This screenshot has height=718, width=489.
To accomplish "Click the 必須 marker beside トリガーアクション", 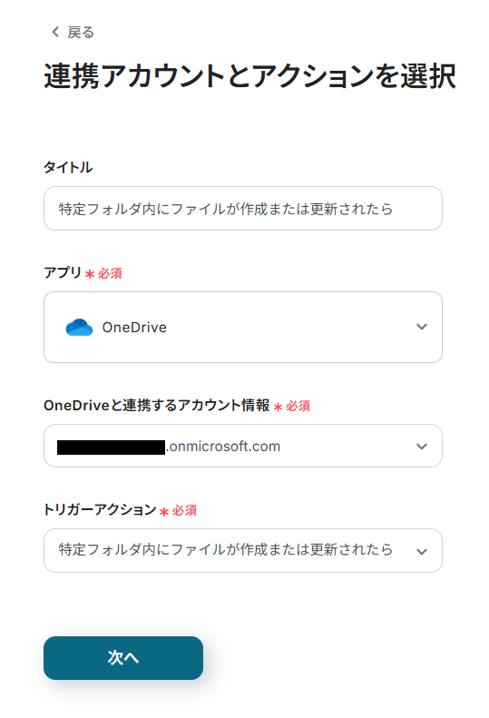I will (178, 510).
